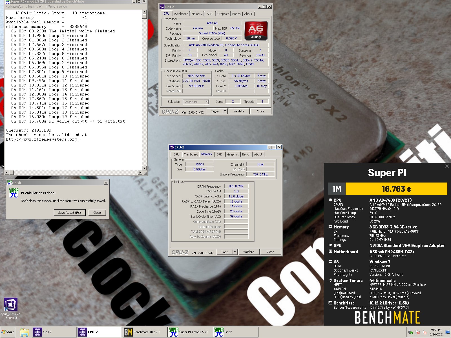This screenshot has width=451, height=338.
Task: Click Tools button in memory CPU-Z window
Action: coord(225,252)
